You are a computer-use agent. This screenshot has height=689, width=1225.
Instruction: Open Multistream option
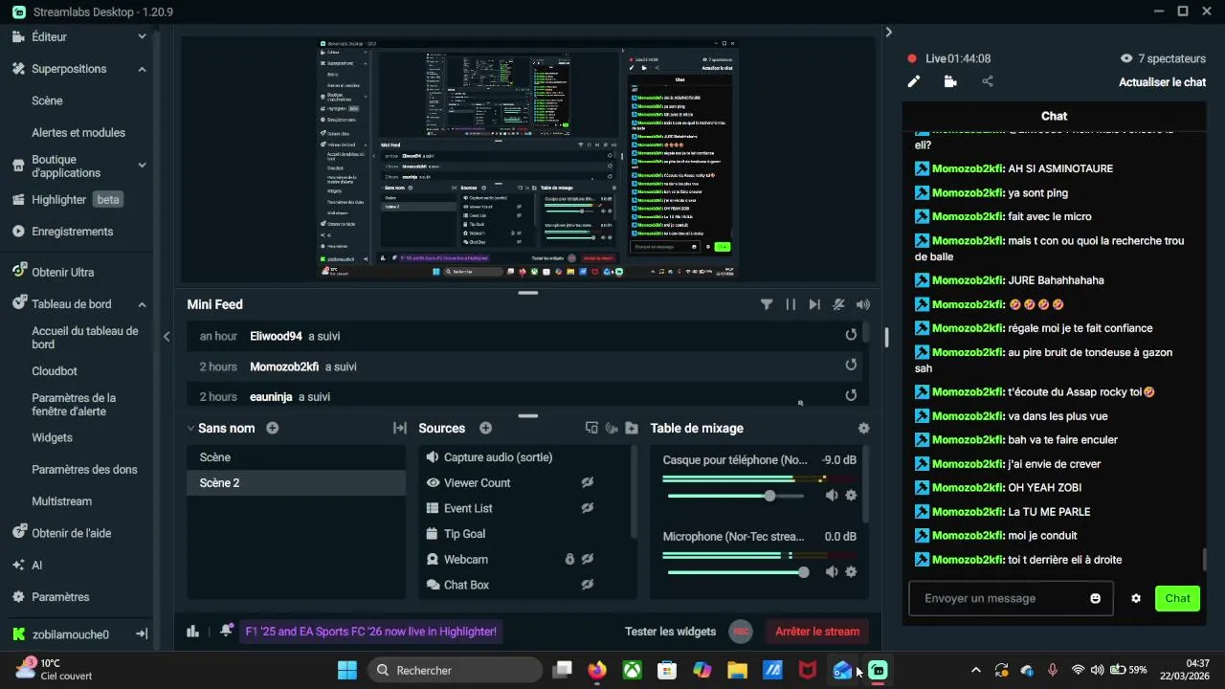(61, 501)
